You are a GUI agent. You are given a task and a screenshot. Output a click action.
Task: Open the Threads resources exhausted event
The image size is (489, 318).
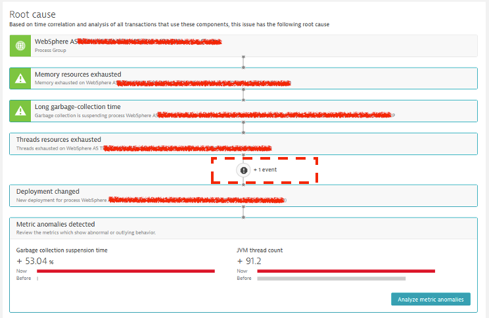tap(58, 139)
